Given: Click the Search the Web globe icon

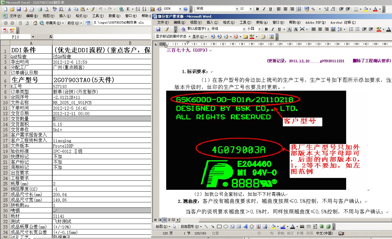Looking at the screenshot, I should click(x=41, y=23).
